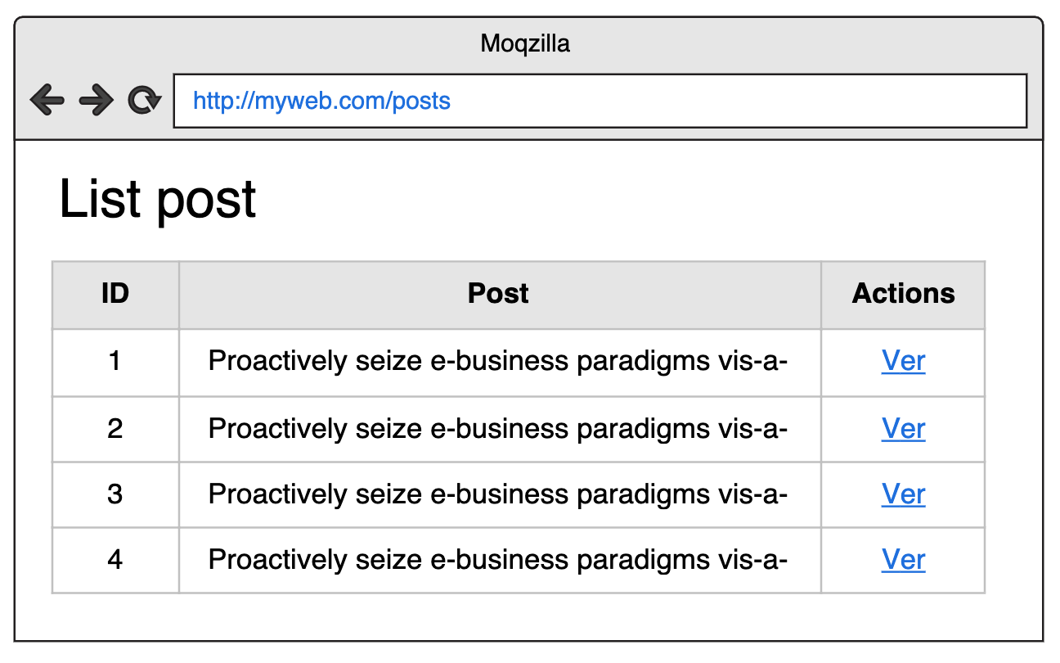This screenshot has height=663, width=1060.
Task: Follow the Ver link in row 3
Action: [903, 494]
